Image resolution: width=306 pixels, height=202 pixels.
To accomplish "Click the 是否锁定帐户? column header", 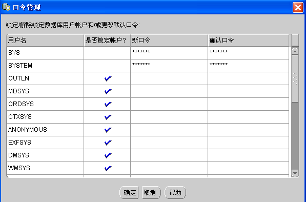I will pos(107,41).
